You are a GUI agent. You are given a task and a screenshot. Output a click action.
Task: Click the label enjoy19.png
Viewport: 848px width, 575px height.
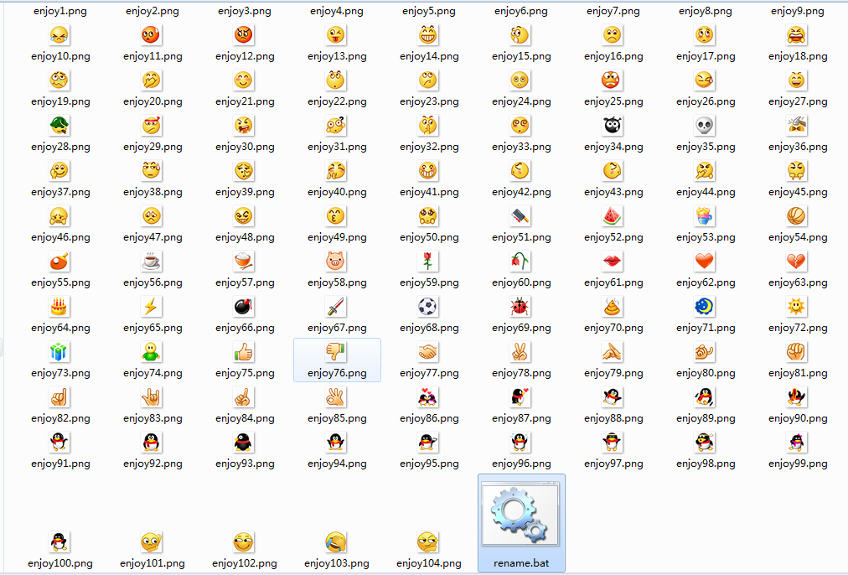pos(60,101)
